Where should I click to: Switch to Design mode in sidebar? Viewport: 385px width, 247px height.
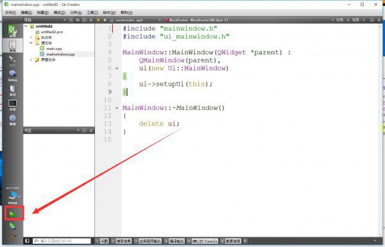(12, 61)
